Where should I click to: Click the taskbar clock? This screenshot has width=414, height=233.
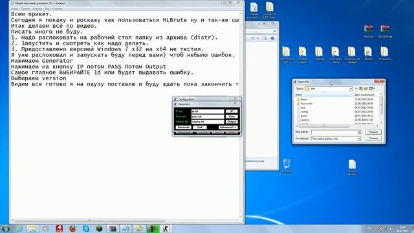402,228
